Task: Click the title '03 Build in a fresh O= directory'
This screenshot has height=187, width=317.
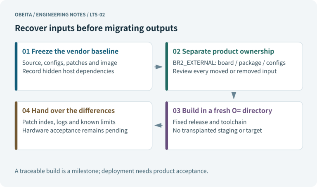Action: pos(222,111)
